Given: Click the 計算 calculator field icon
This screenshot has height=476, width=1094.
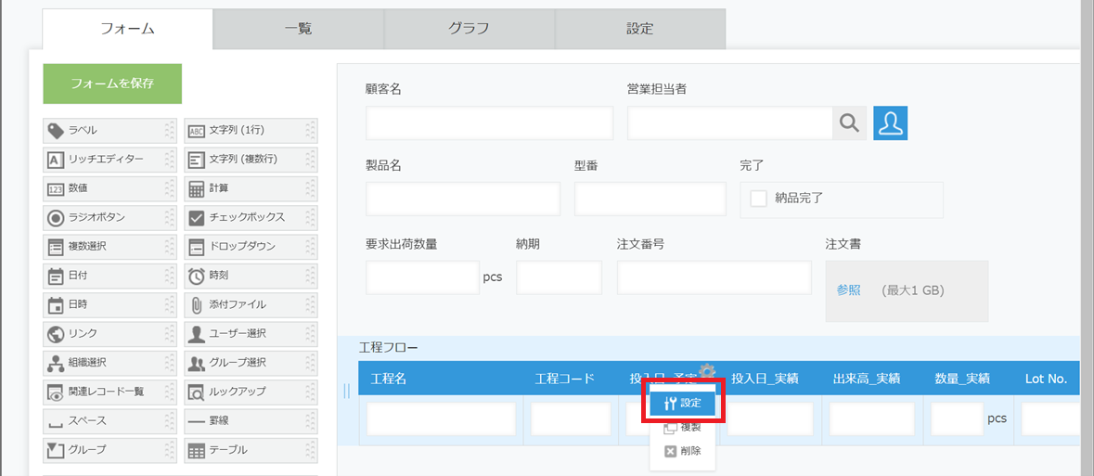Looking at the screenshot, I should coord(197,188).
